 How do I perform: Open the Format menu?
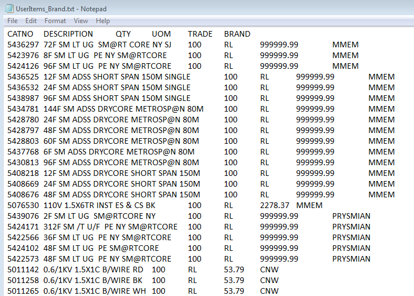coord(55,21)
